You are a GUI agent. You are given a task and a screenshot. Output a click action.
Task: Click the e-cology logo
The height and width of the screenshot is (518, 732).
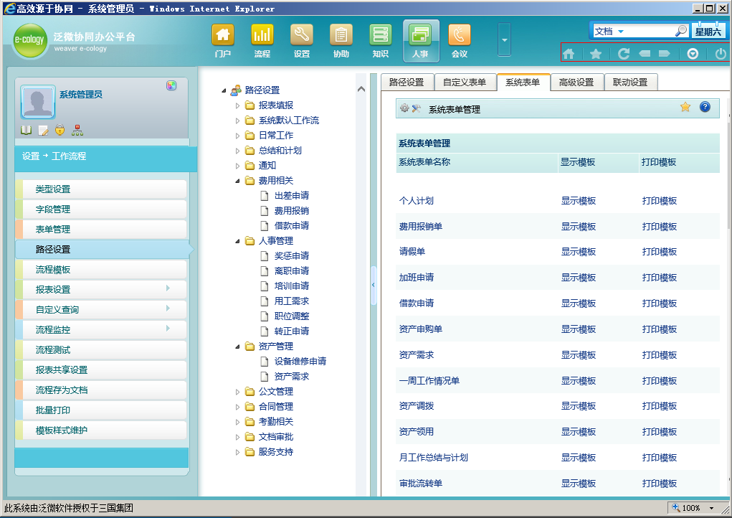click(29, 40)
